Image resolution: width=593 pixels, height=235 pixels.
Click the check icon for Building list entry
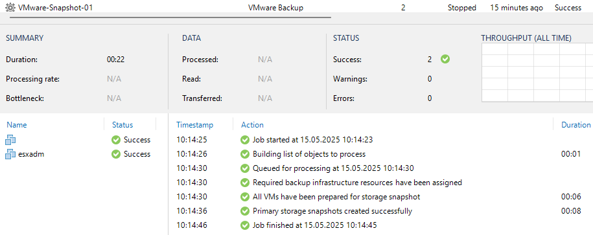245,154
